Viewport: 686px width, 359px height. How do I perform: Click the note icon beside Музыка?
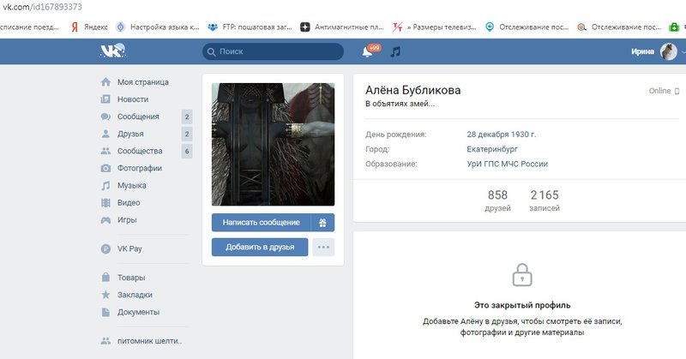coord(105,185)
